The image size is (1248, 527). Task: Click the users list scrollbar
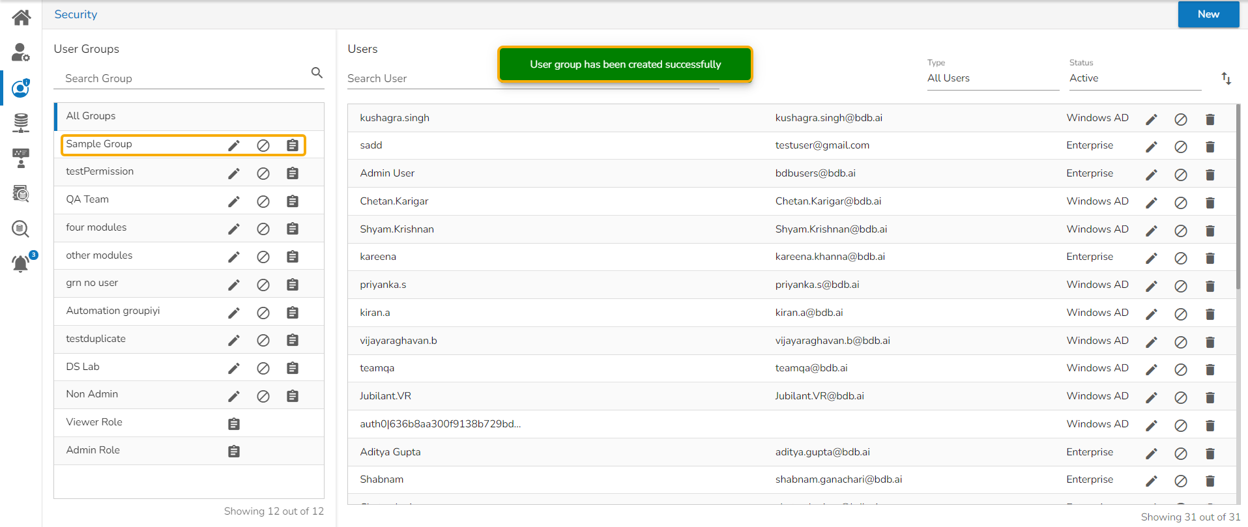(x=1238, y=197)
